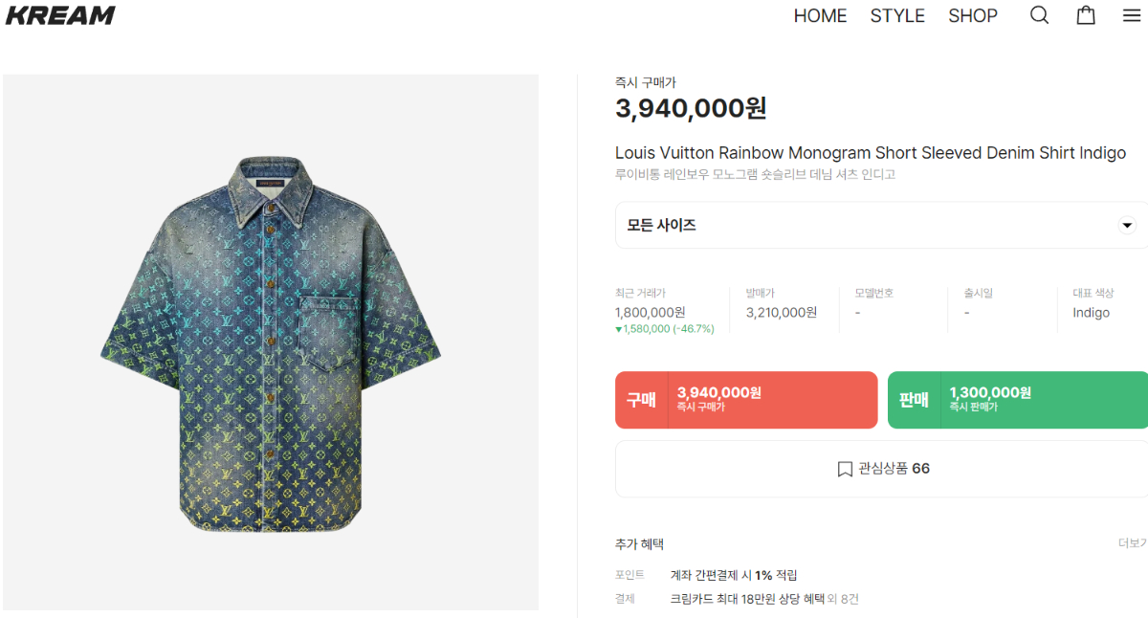Click 더보기 to show more benefits
The width and height of the screenshot is (1148, 618).
pyautogui.click(x=1132, y=543)
